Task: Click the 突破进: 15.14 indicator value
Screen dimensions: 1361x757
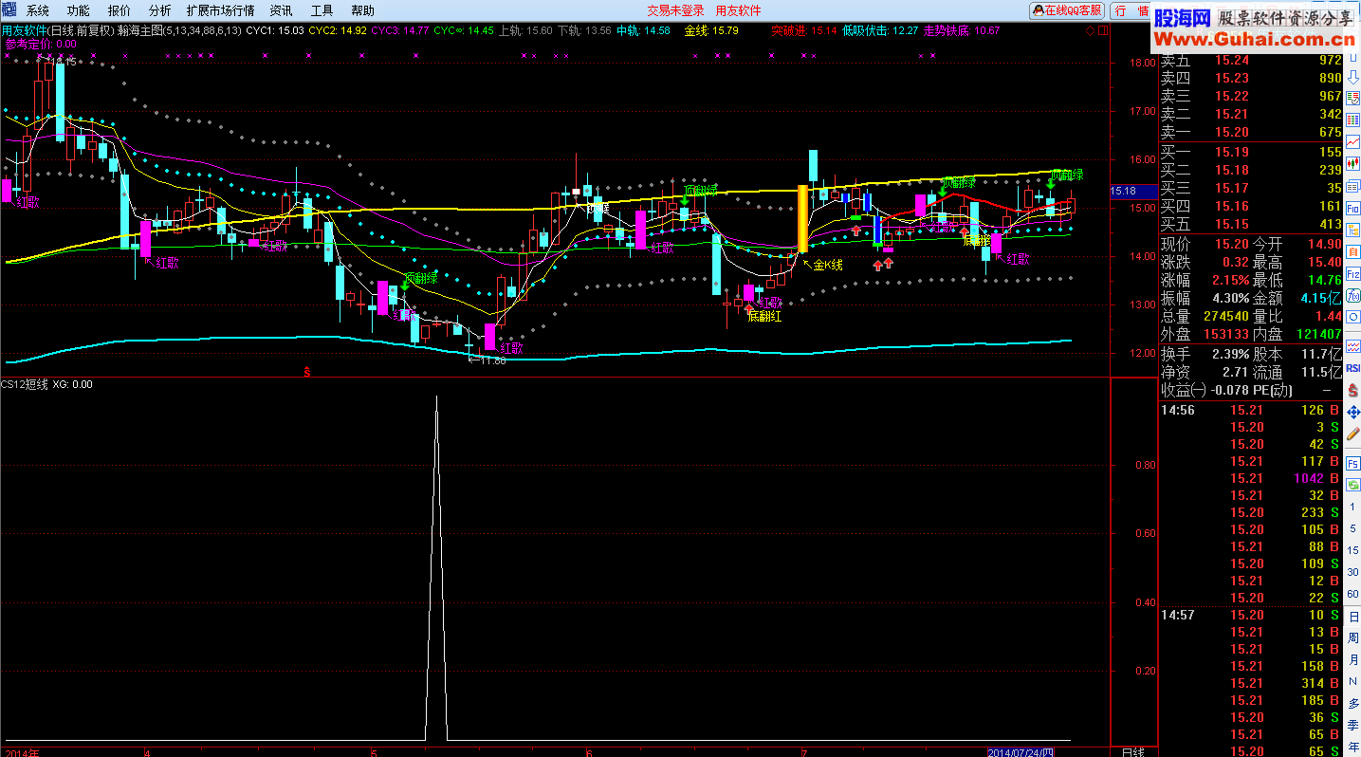Action: point(804,30)
